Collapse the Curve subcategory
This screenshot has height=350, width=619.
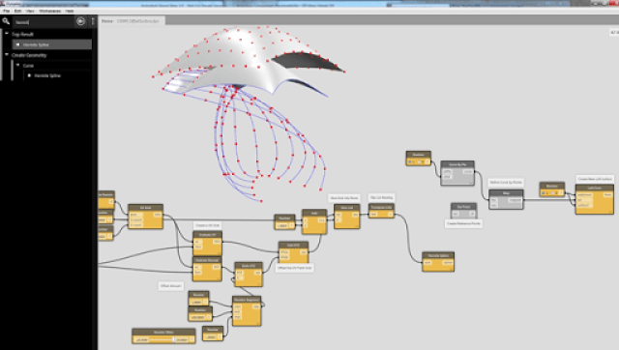tap(17, 65)
